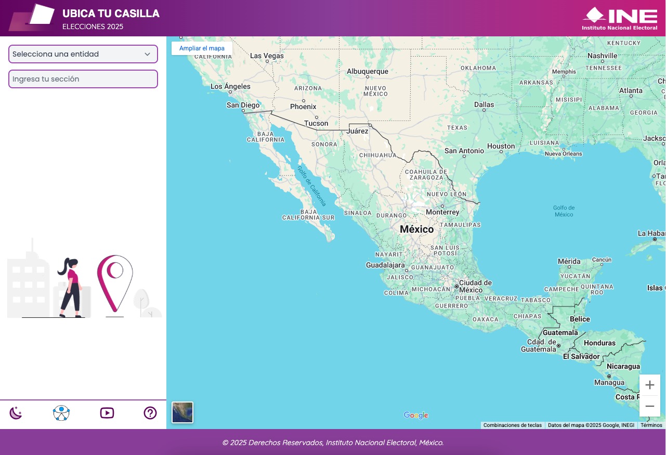This screenshot has height=455, width=666.
Task: Select Combinaciones de teclas
Action: (512, 425)
